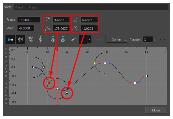Select the linear ease interpolation button

click(83, 39)
